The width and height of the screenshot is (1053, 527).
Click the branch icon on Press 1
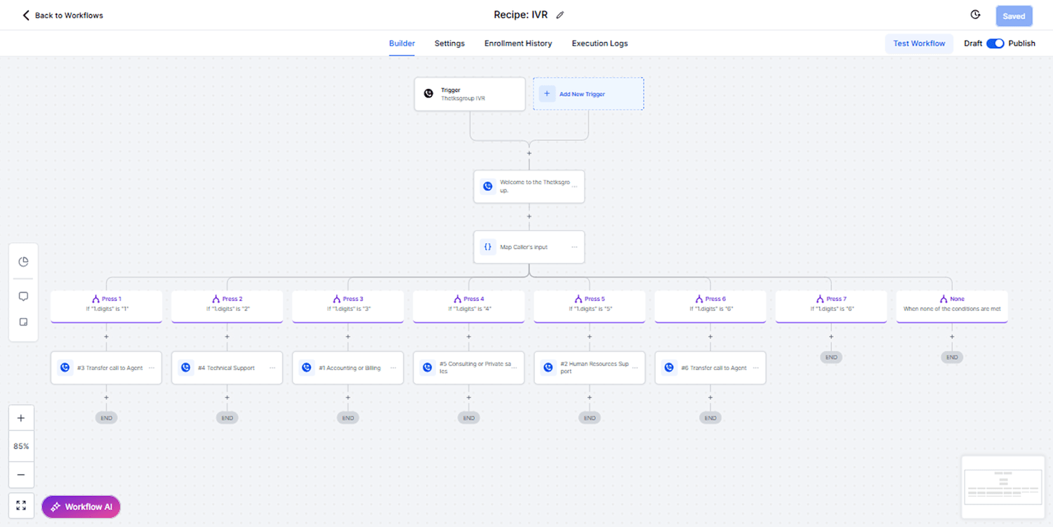pyautogui.click(x=95, y=299)
